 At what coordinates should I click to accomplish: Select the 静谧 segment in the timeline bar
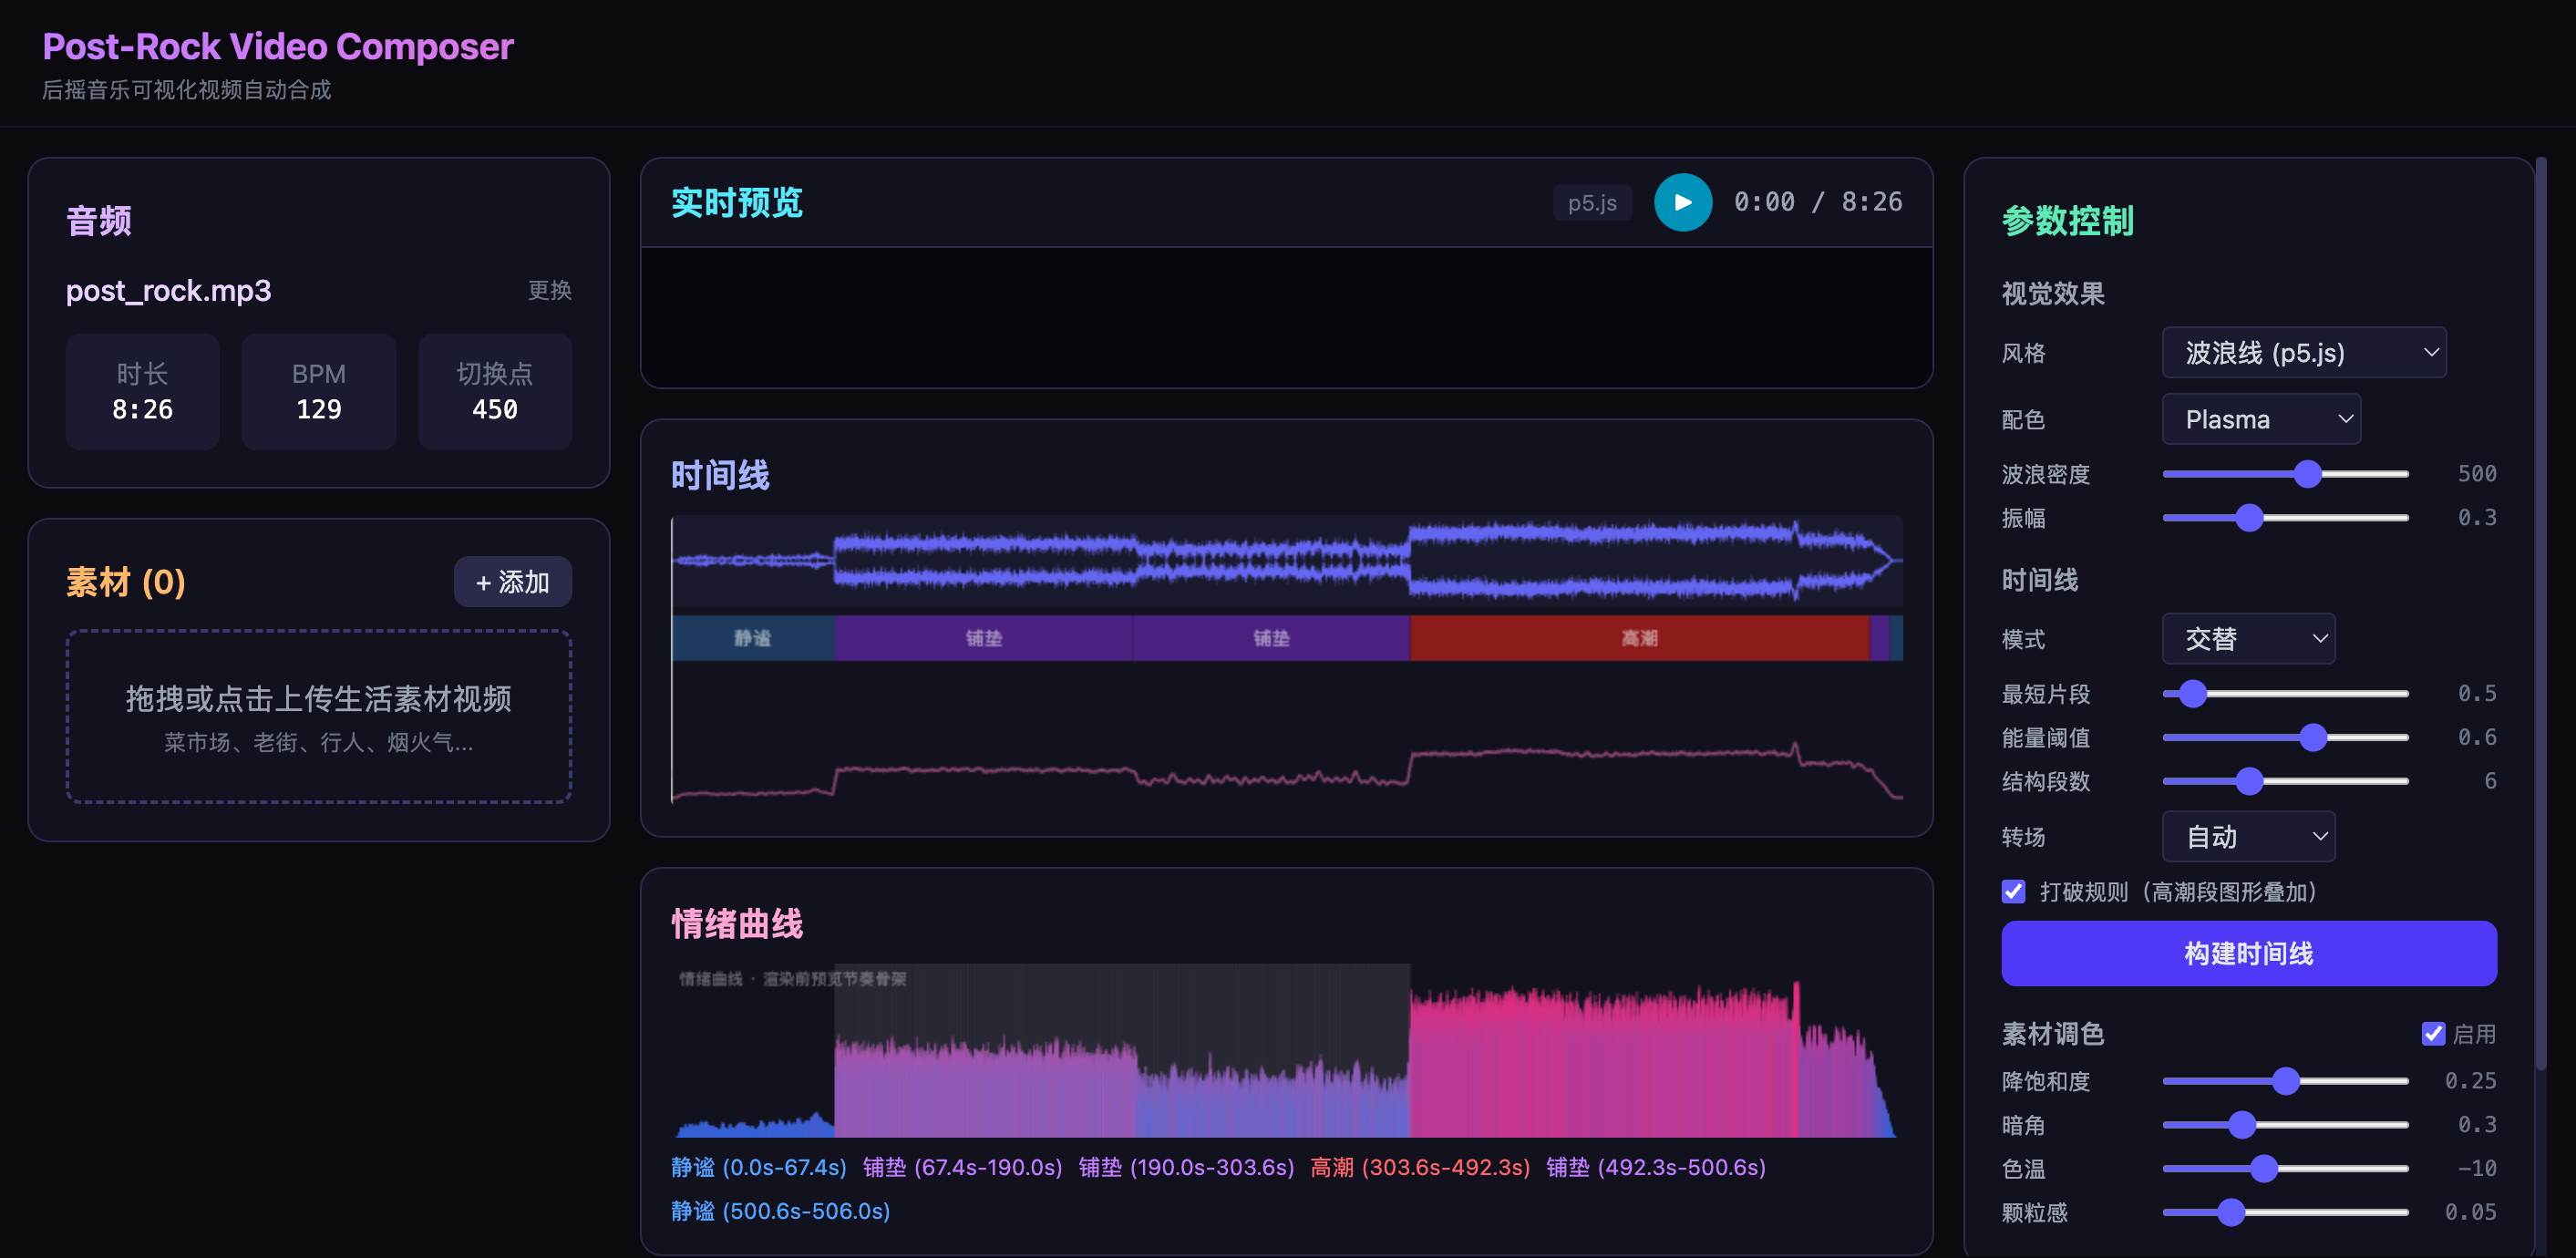coord(753,638)
